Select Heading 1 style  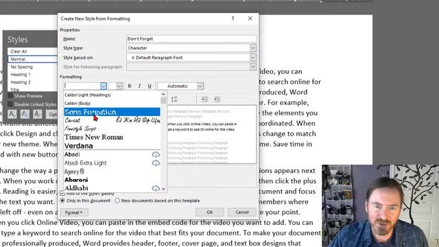[x=32, y=75]
